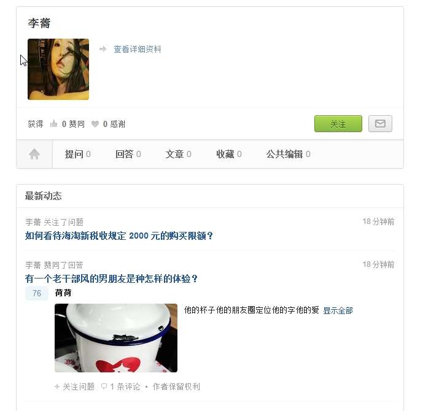
Task: Open question about 海淘新税收规定 2000 元
Action: [119, 236]
